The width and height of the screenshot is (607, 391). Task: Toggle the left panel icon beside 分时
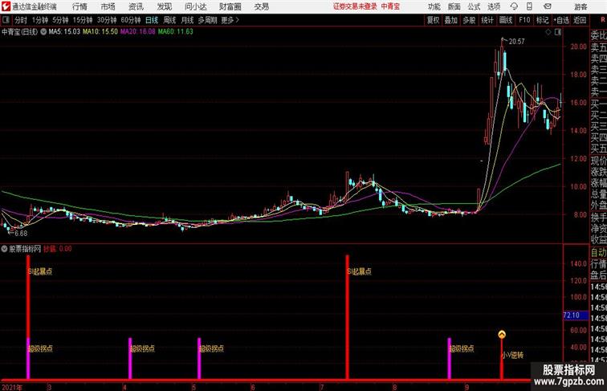tap(6, 20)
